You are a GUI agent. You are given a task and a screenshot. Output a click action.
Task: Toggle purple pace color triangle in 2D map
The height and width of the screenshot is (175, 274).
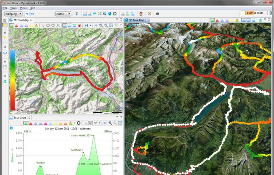(x=26, y=26)
